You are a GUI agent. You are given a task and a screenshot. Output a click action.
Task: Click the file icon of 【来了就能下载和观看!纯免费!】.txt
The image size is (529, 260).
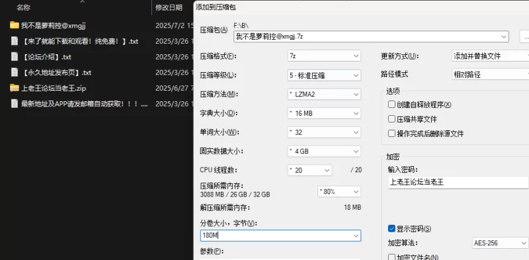(14, 41)
